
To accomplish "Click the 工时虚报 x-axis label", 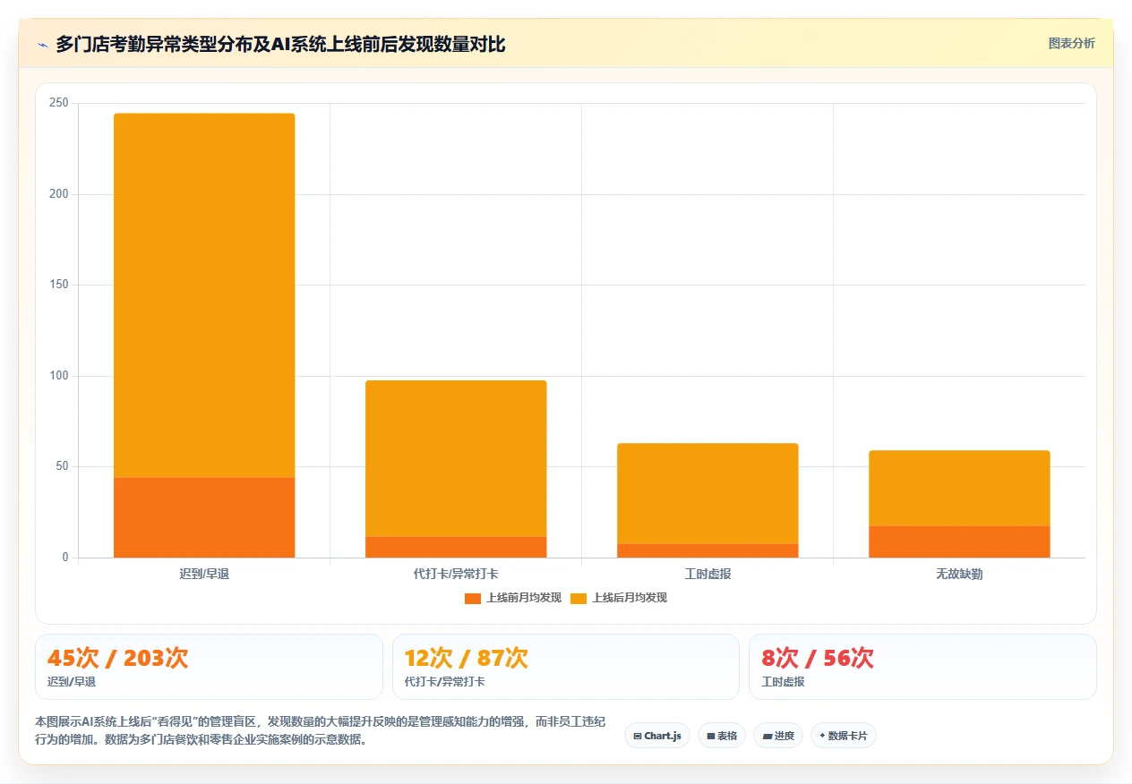I will tap(707, 574).
